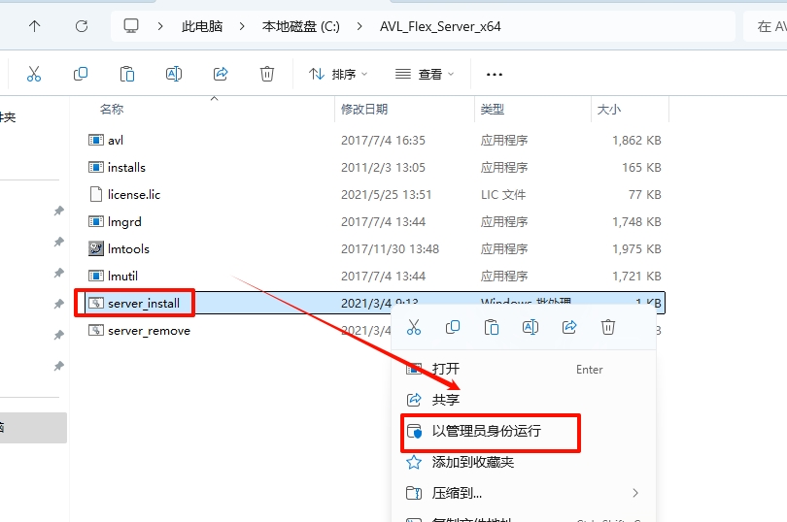Click the 1,862 KB size cell
Image resolution: width=787 pixels, height=522 pixels.
(636, 140)
